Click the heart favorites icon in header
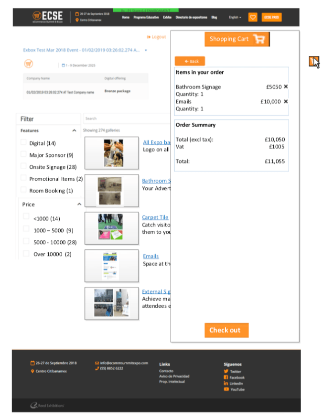 (253, 17)
